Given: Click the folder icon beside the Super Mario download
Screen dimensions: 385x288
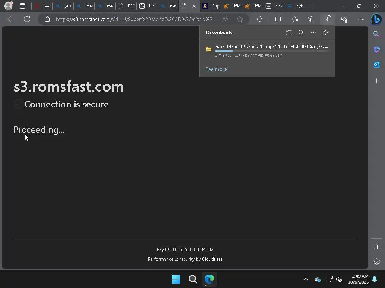Looking at the screenshot, I should click(208, 49).
